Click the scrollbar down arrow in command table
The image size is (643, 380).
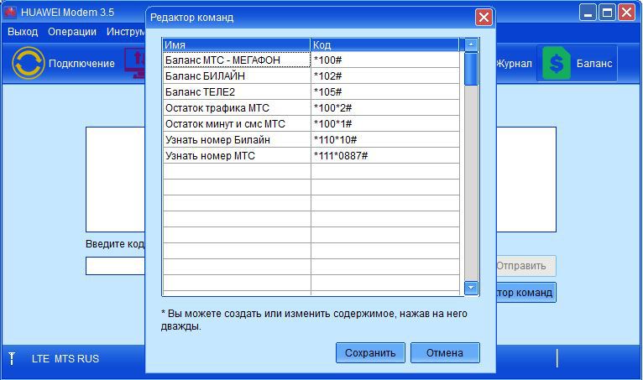[x=471, y=289]
